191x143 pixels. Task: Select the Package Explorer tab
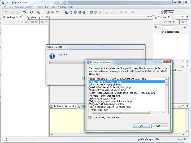12,17
